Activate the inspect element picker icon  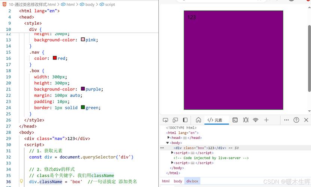[x=165, y=120]
